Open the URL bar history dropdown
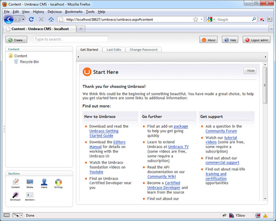Image resolution: width=276 pixels, height=221 pixels. (x=201, y=19)
